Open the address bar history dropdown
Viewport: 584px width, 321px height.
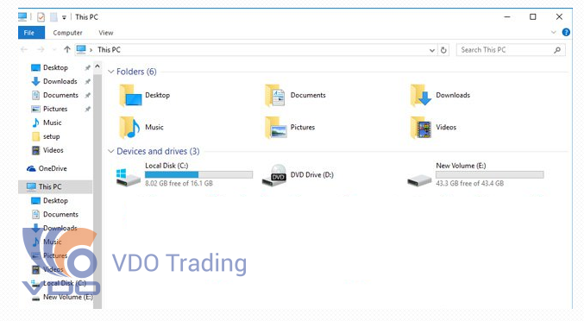[432, 50]
